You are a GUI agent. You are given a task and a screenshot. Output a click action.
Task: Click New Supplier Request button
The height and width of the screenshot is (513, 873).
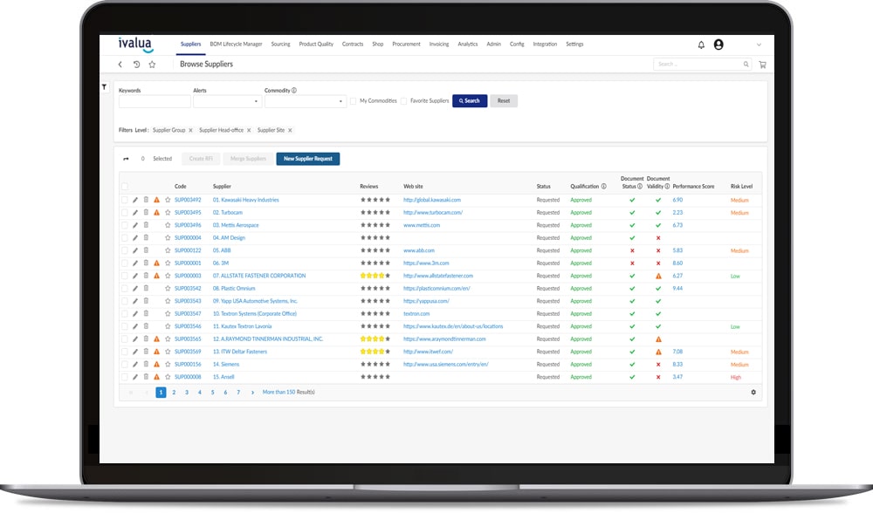(308, 159)
